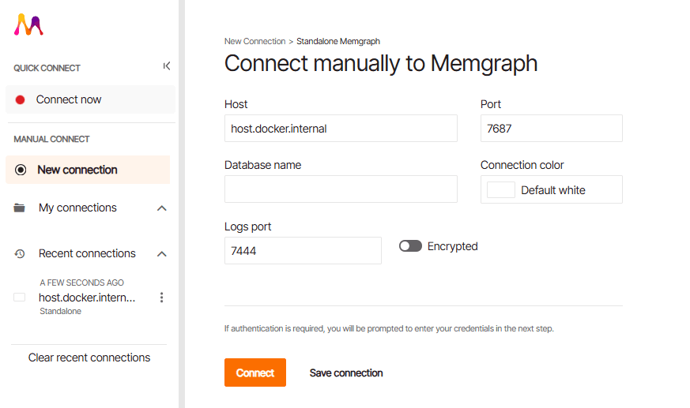Click Clear recent connections link

click(89, 357)
